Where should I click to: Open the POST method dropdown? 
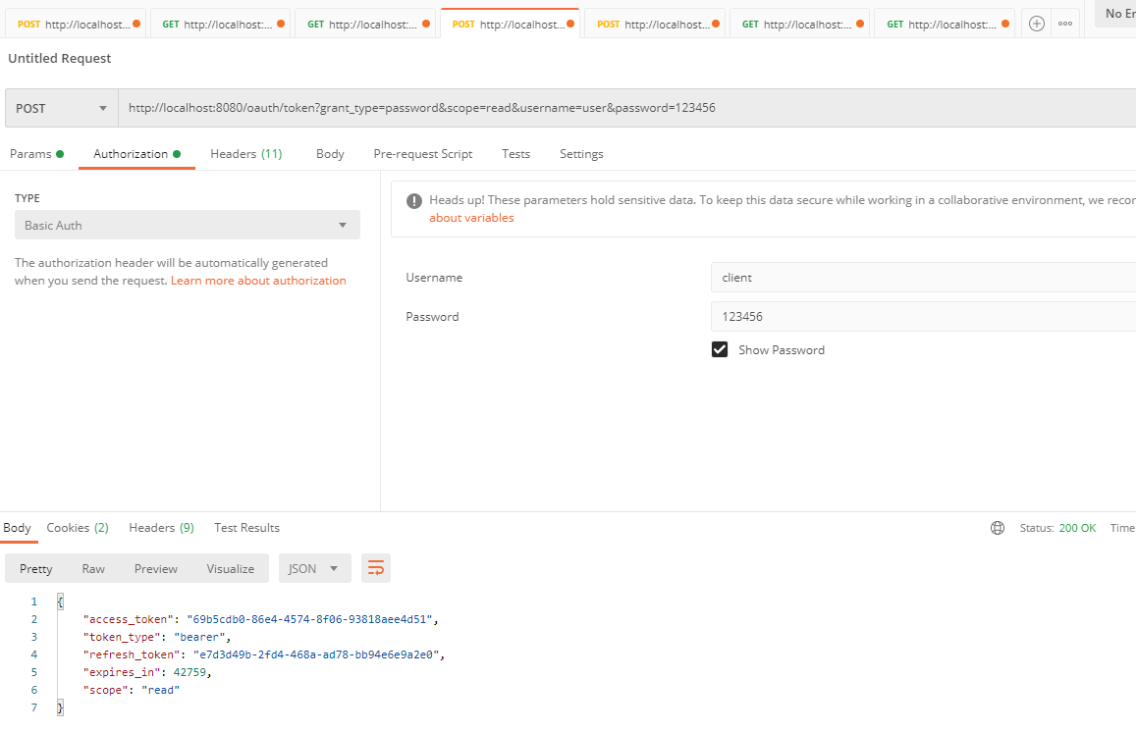tap(62, 108)
